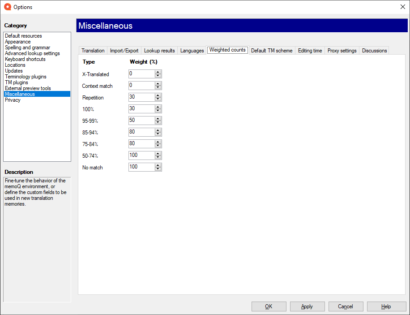The image size is (410, 315).
Task: Open the Default TM scheme tab
Action: [271, 51]
